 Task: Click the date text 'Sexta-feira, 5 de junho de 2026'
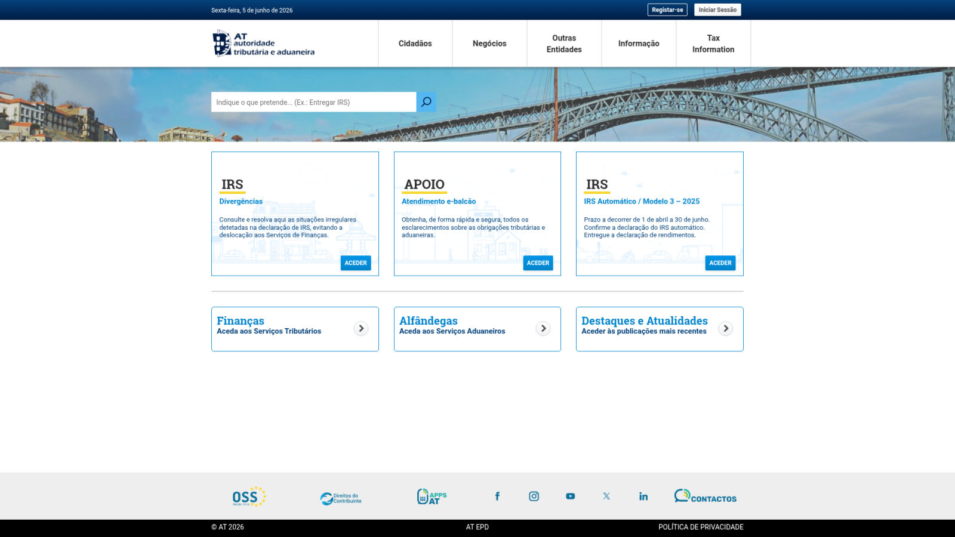252,10
